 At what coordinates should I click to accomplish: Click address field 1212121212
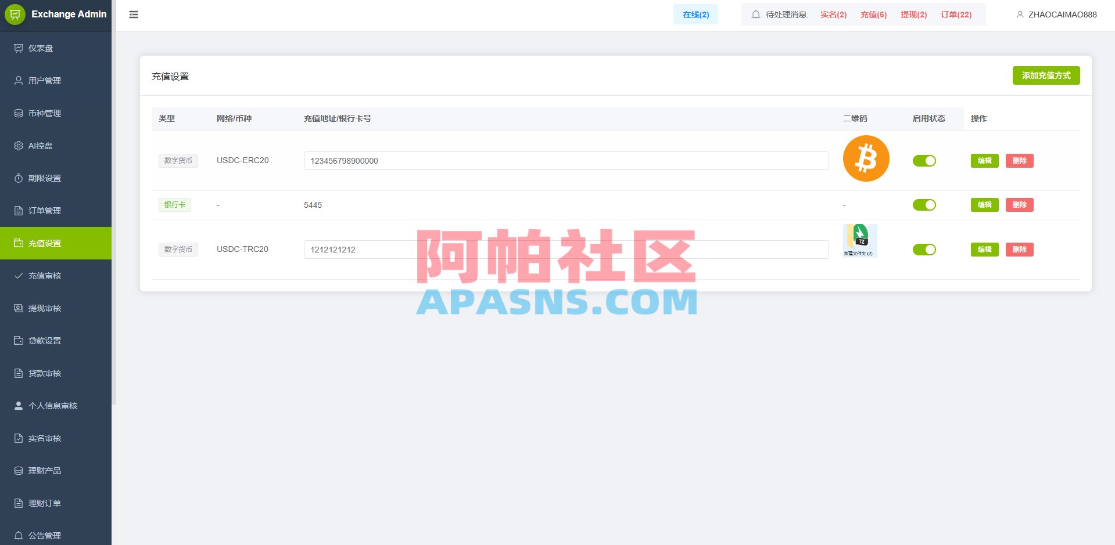566,250
